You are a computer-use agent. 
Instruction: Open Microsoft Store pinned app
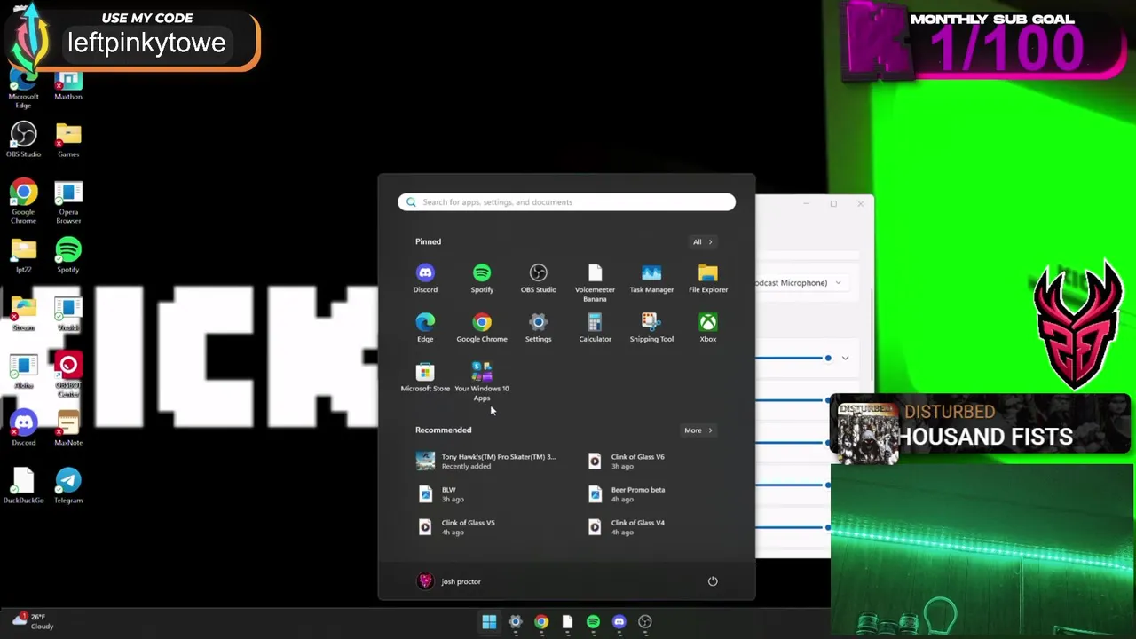pos(425,377)
